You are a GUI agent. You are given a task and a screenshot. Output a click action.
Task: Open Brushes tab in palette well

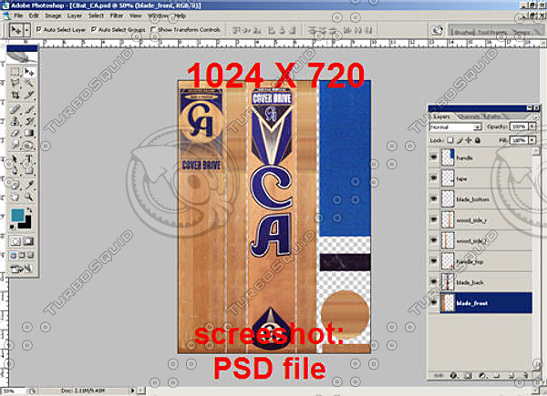[463, 32]
